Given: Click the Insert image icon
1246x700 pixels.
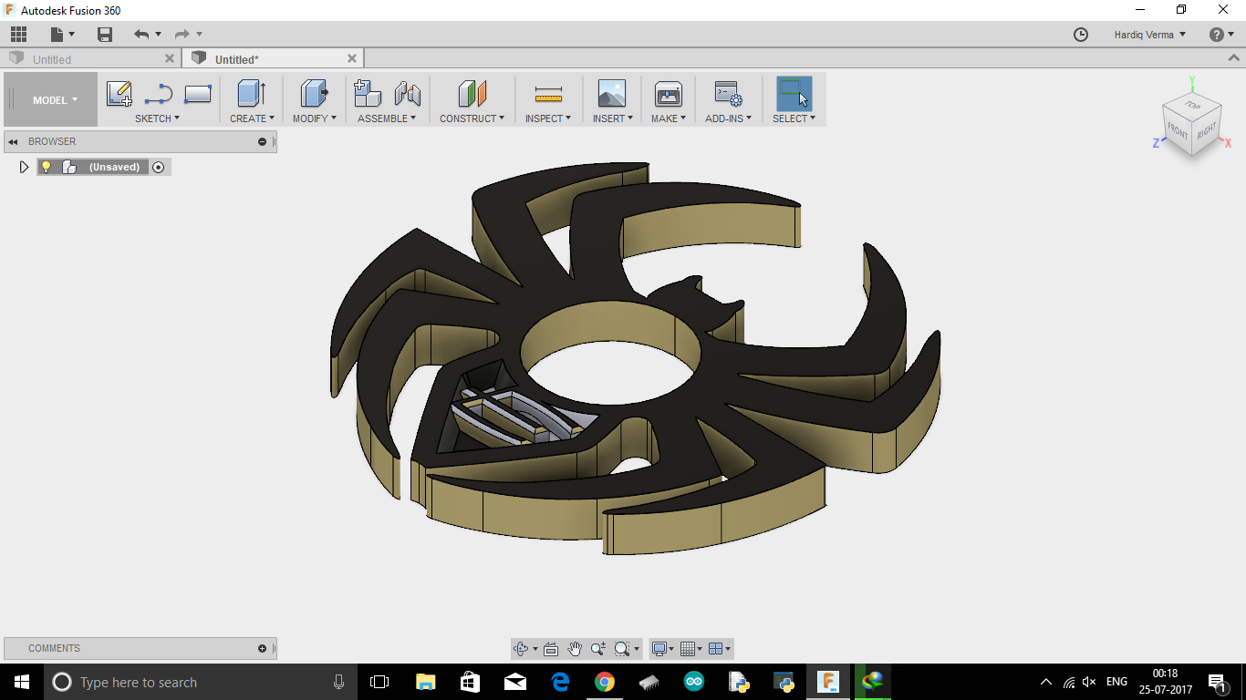Looking at the screenshot, I should (x=612, y=94).
